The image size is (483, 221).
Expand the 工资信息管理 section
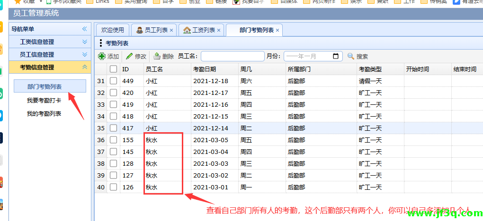click(x=85, y=42)
